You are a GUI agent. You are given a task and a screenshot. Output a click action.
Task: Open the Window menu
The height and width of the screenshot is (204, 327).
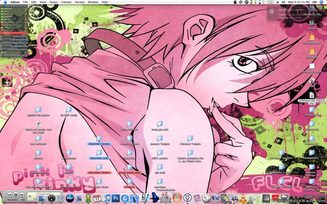pyautogui.click(x=93, y=2)
